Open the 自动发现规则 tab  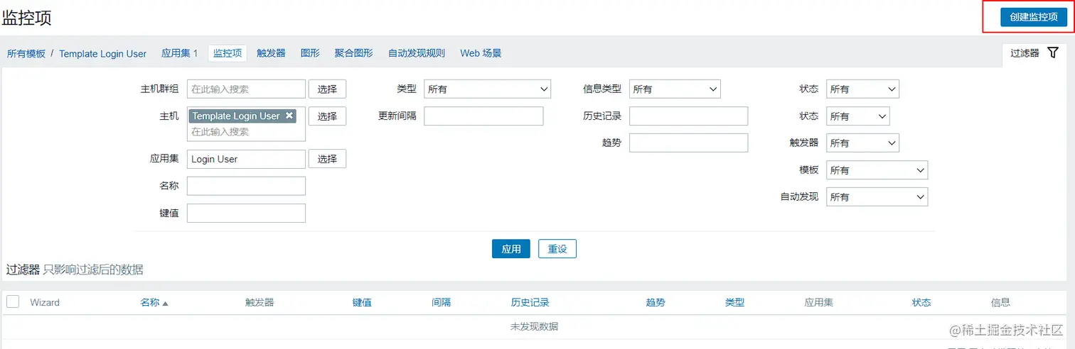coord(417,53)
